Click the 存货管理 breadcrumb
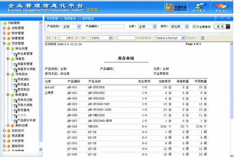 52,19
